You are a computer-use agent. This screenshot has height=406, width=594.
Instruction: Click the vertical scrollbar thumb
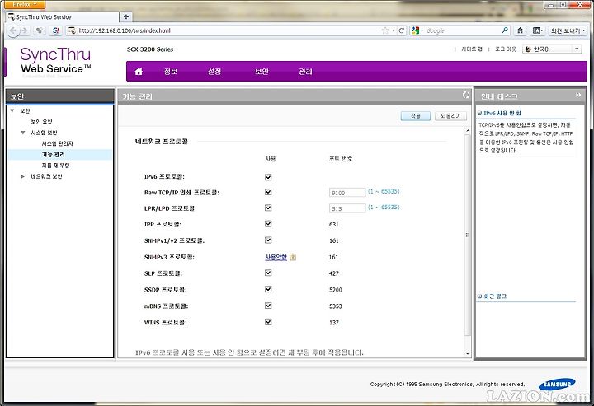(468, 235)
